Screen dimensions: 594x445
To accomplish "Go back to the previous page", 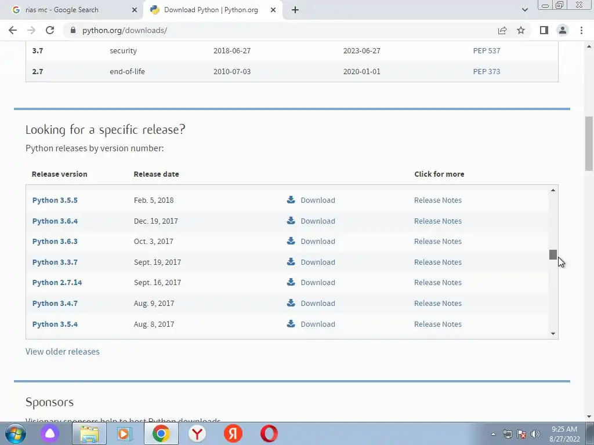I will (13, 30).
